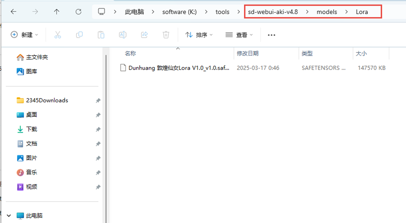
Task: Open 图片 (Pictures) in sidebar
Action: coord(27,158)
